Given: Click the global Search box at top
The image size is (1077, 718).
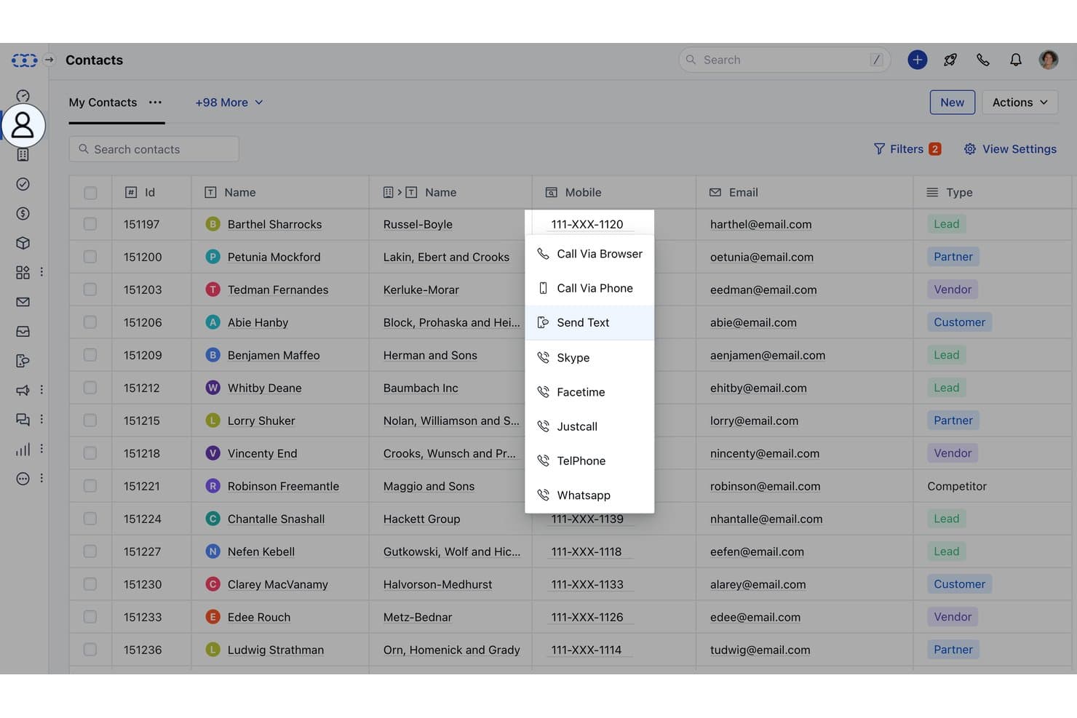Looking at the screenshot, I should (784, 60).
